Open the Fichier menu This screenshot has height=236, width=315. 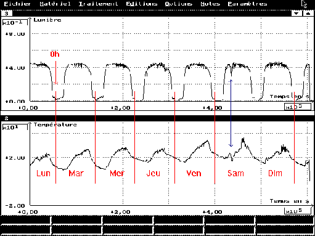coord(17,4)
